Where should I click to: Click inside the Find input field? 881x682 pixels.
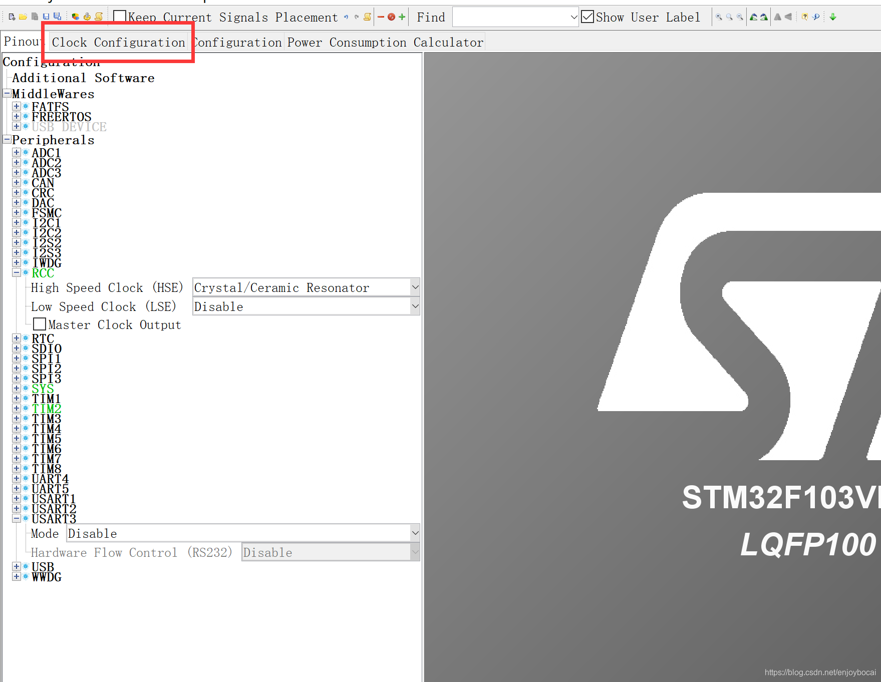tap(511, 18)
